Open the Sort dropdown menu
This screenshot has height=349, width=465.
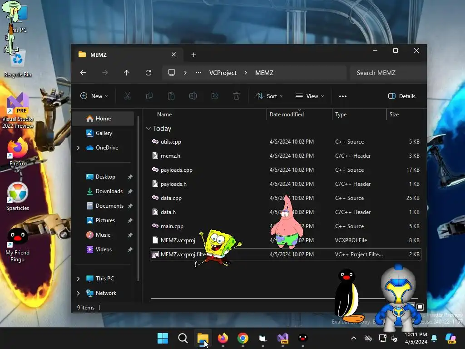(x=269, y=96)
